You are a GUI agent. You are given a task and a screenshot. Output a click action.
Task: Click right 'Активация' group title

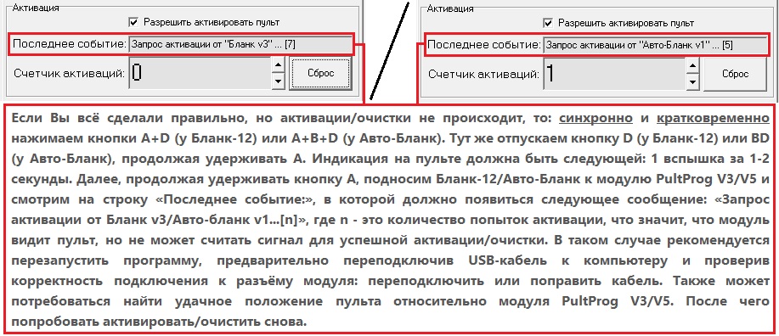click(450, 8)
